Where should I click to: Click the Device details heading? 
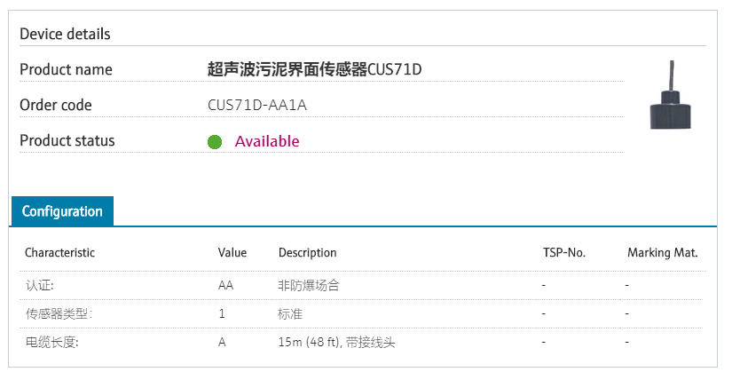(x=65, y=34)
